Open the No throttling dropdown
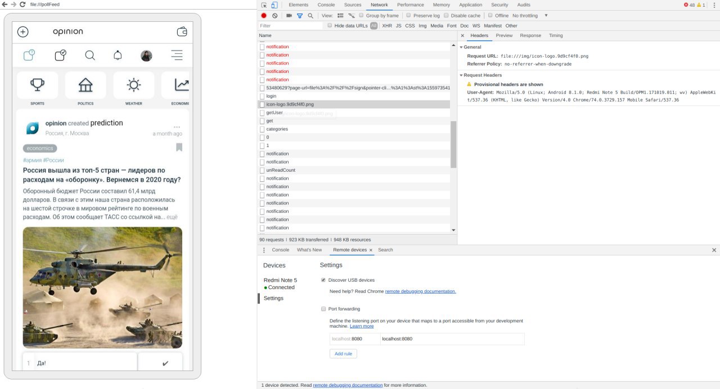The image size is (720, 389). (x=530, y=16)
